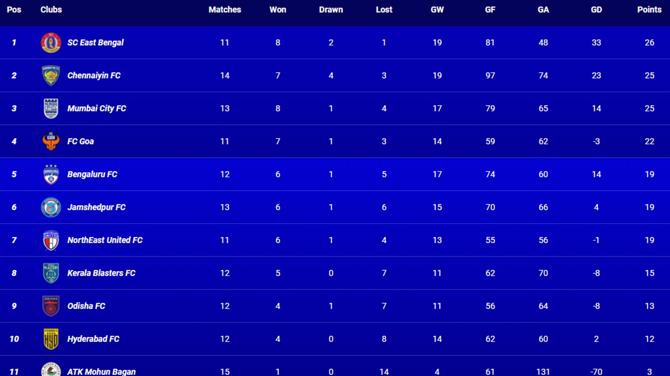Select the NorthEast United FC shield
The image size is (670, 376).
51,240
